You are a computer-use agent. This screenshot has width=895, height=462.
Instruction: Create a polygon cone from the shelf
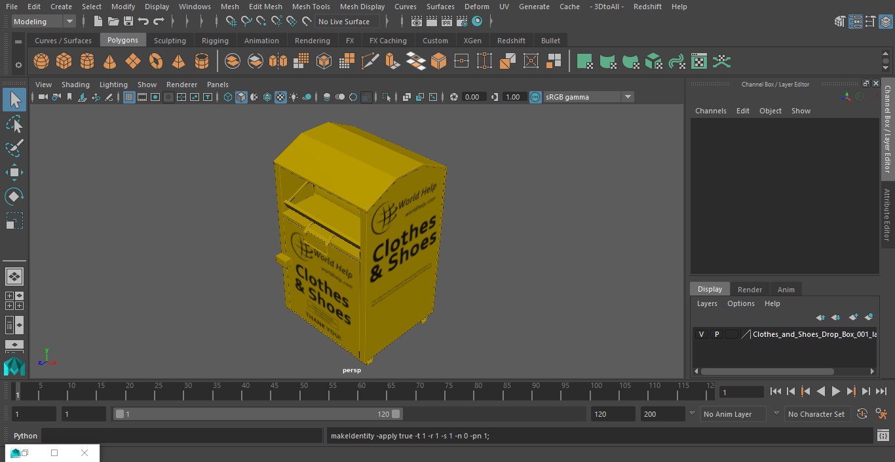110,62
